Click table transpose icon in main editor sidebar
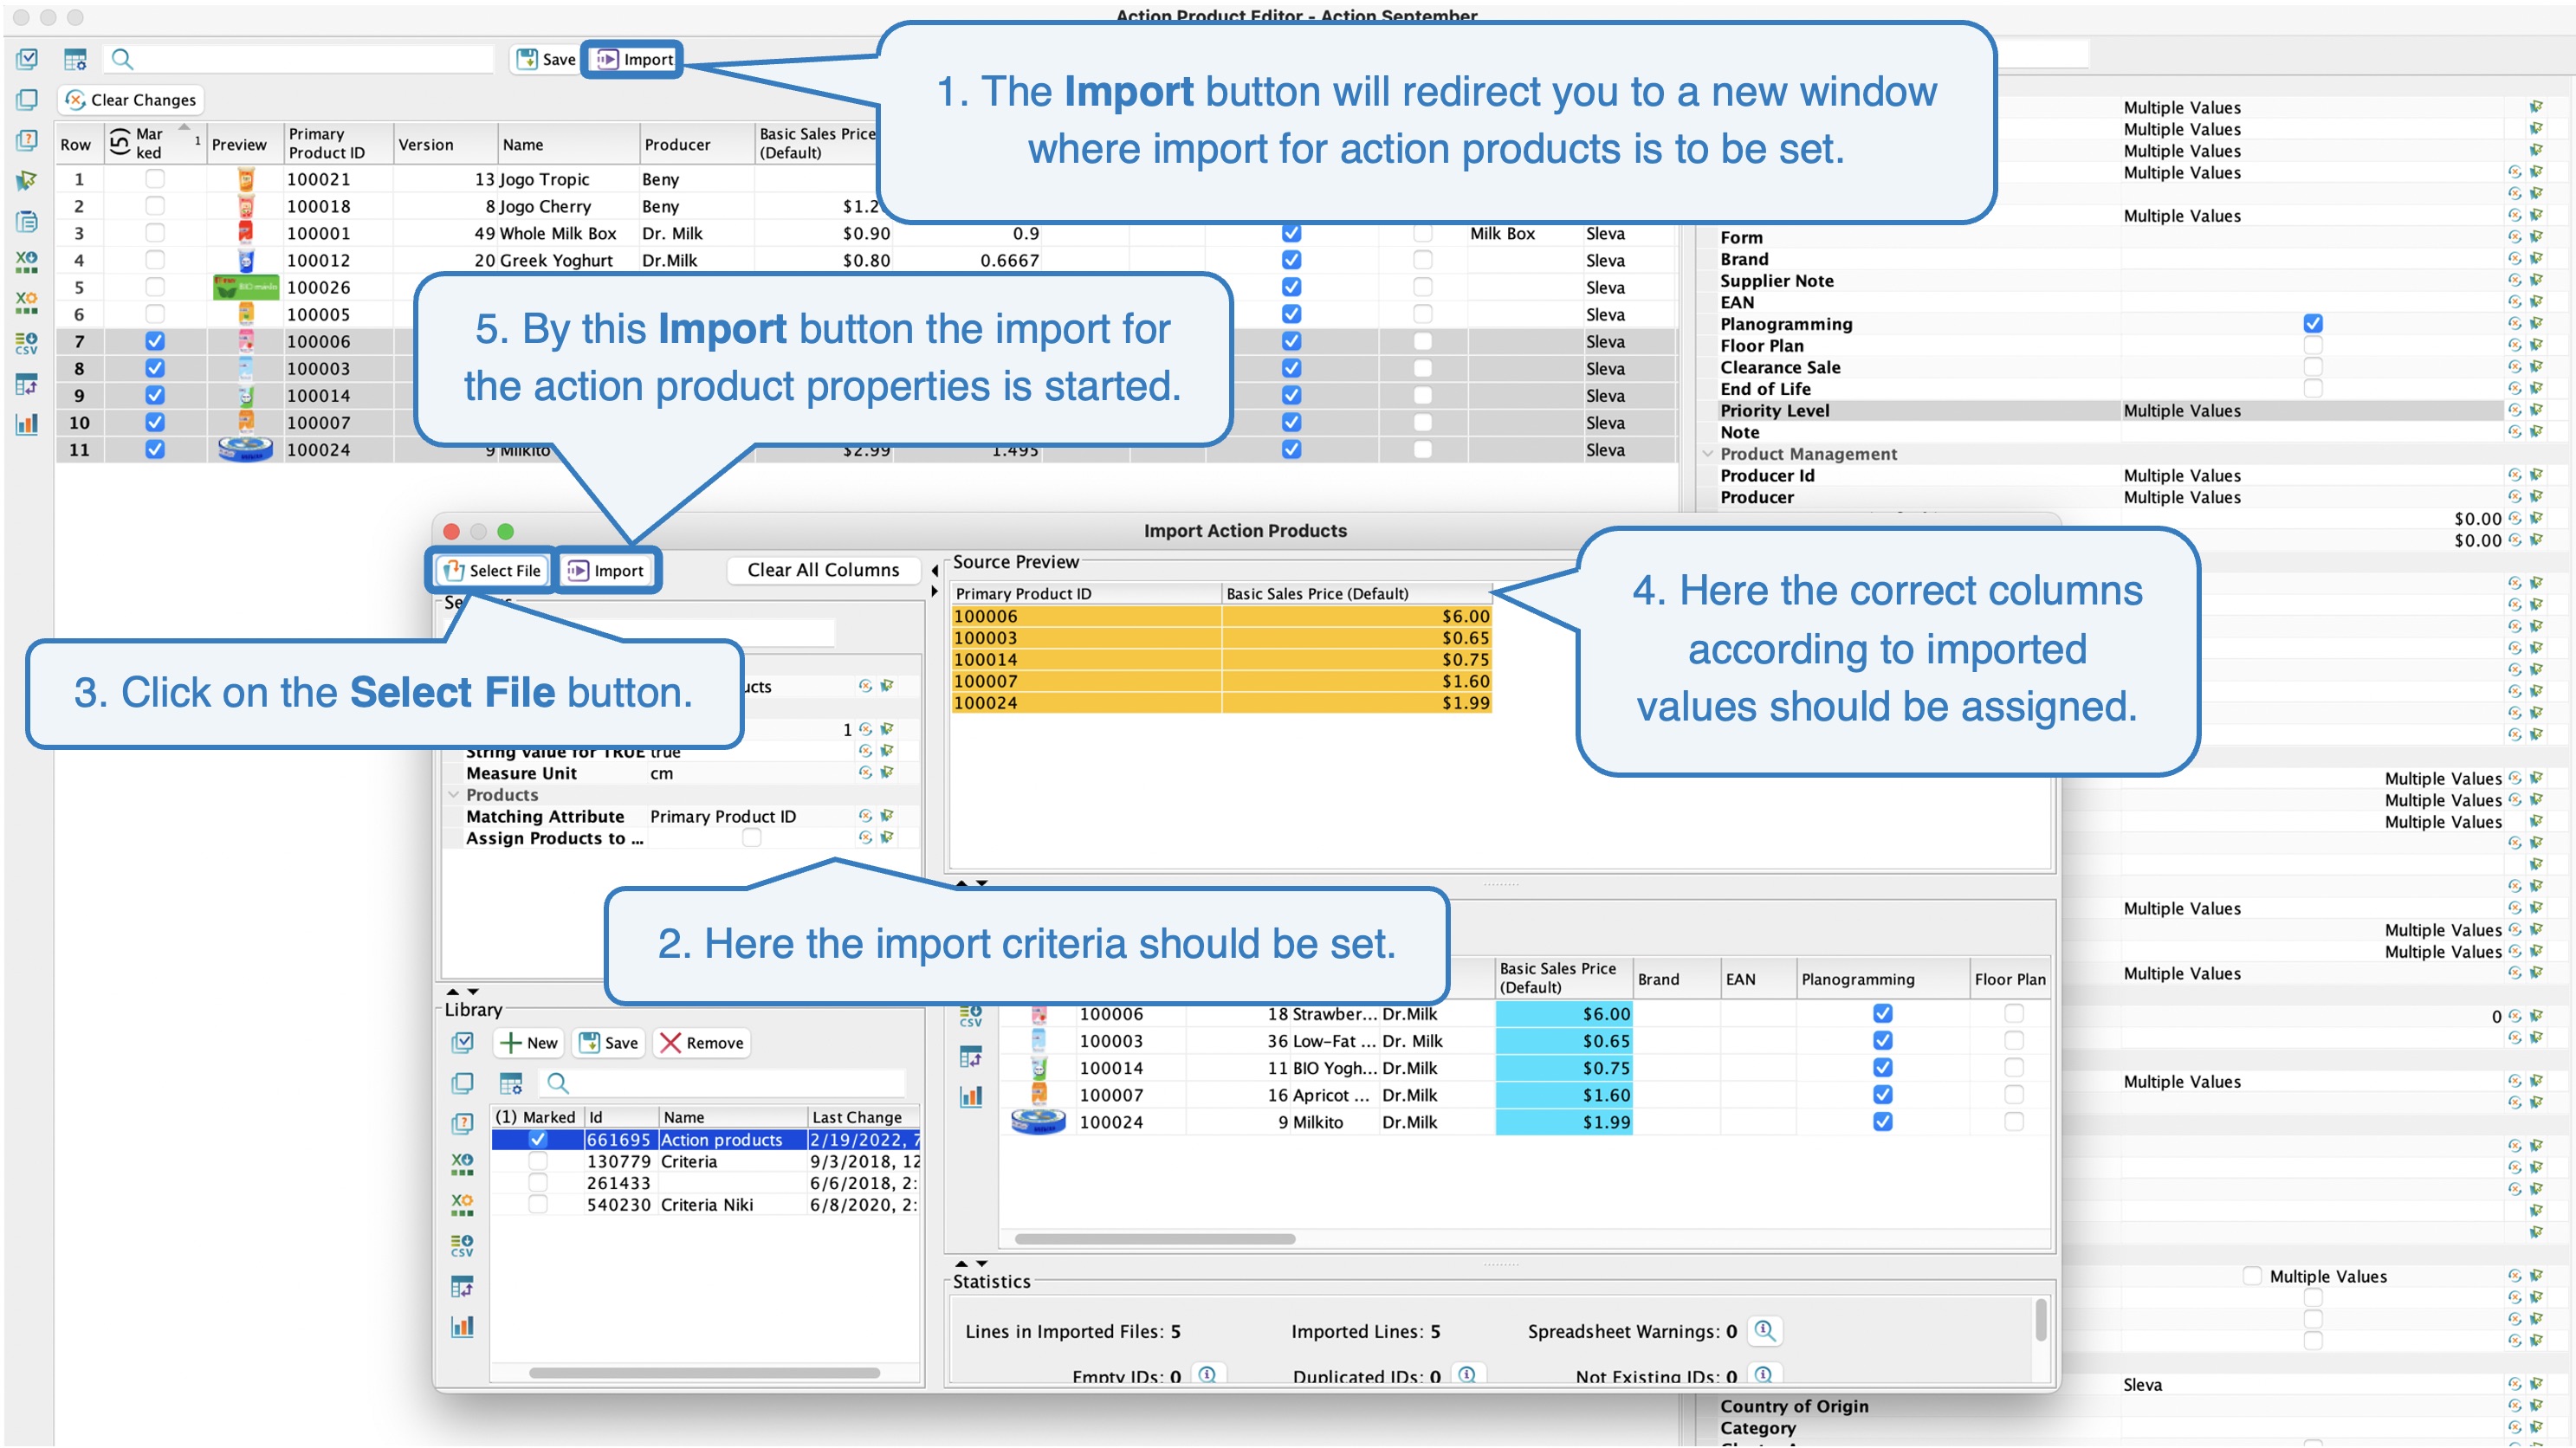This screenshot has height=1448, width=2576. (x=27, y=384)
